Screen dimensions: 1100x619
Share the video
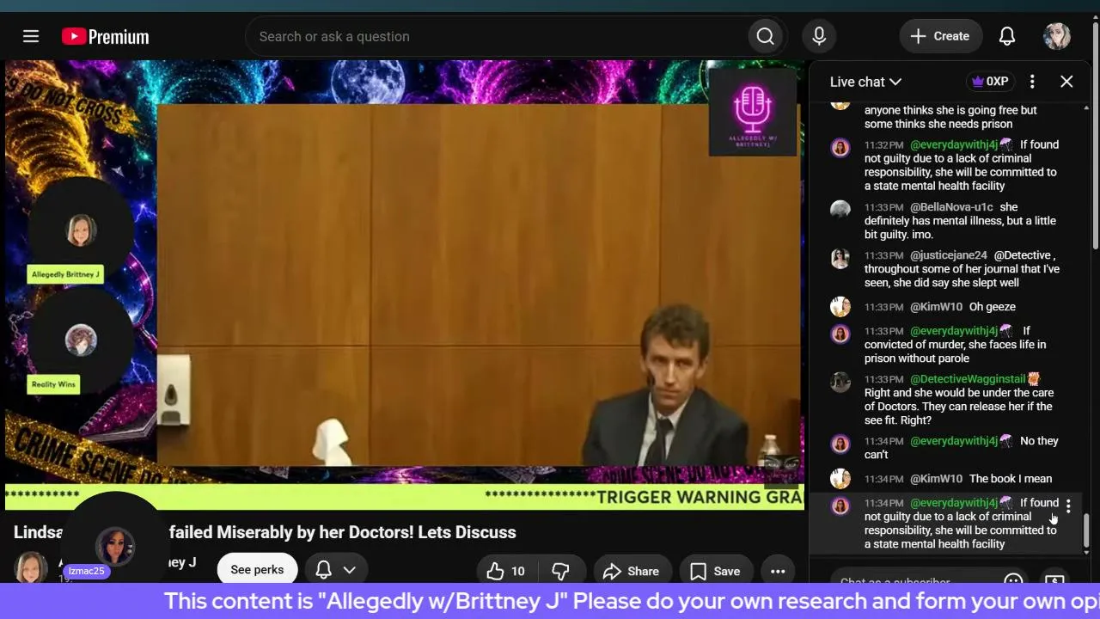pyautogui.click(x=631, y=571)
